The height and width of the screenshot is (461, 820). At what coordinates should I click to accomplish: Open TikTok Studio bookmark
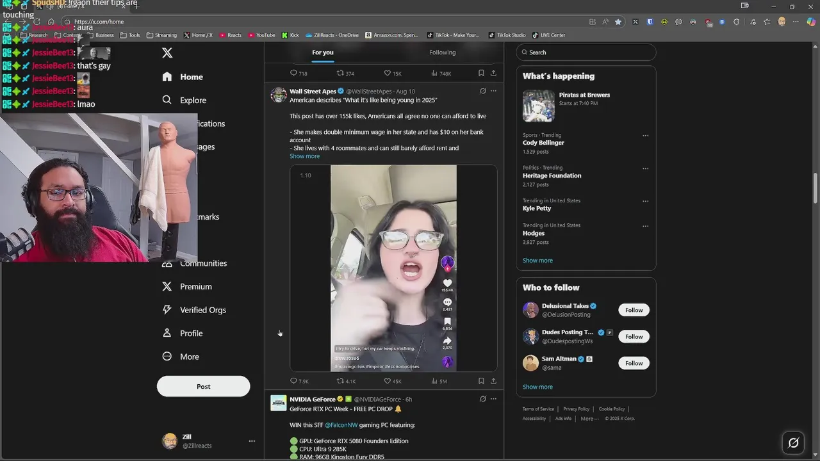click(x=507, y=35)
